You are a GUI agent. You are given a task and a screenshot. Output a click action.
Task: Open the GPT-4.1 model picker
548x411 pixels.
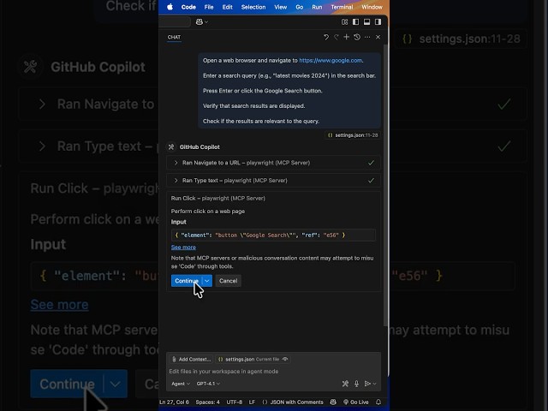coord(208,384)
